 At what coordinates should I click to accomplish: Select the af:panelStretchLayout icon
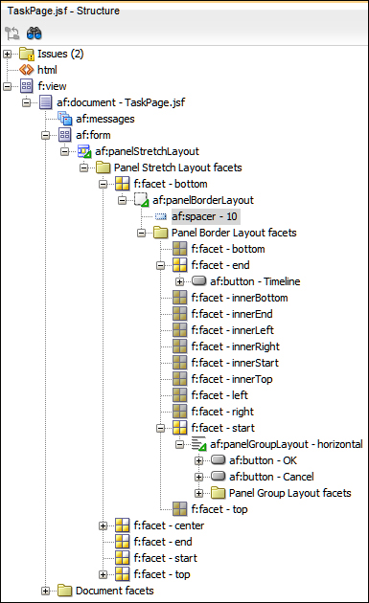[84, 151]
